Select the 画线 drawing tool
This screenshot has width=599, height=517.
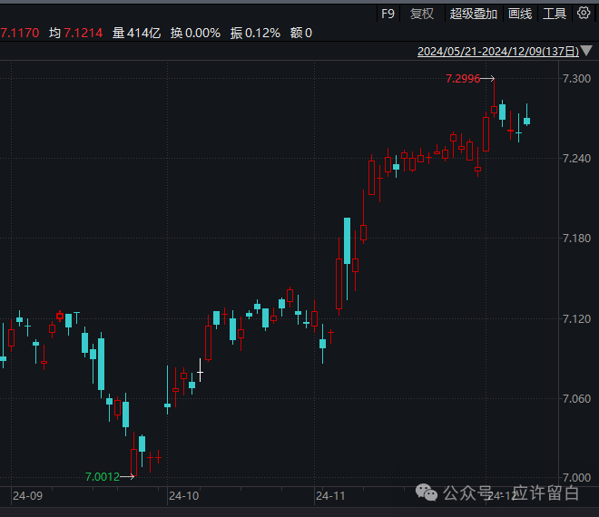point(520,14)
